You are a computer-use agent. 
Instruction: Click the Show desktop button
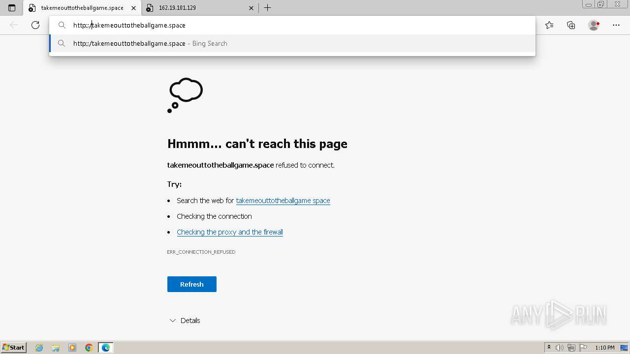pos(625,348)
